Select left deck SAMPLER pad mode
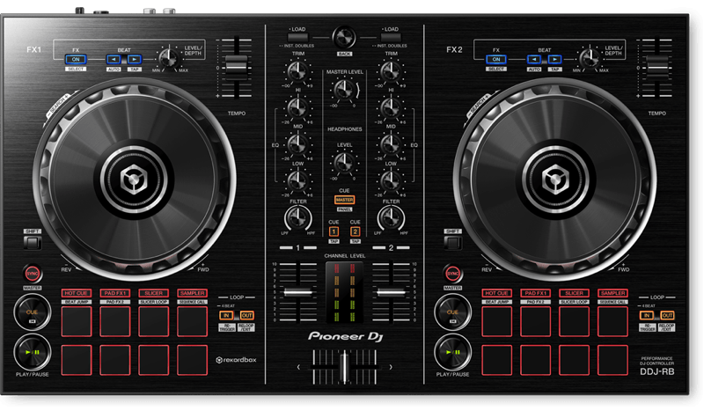 coord(192,293)
